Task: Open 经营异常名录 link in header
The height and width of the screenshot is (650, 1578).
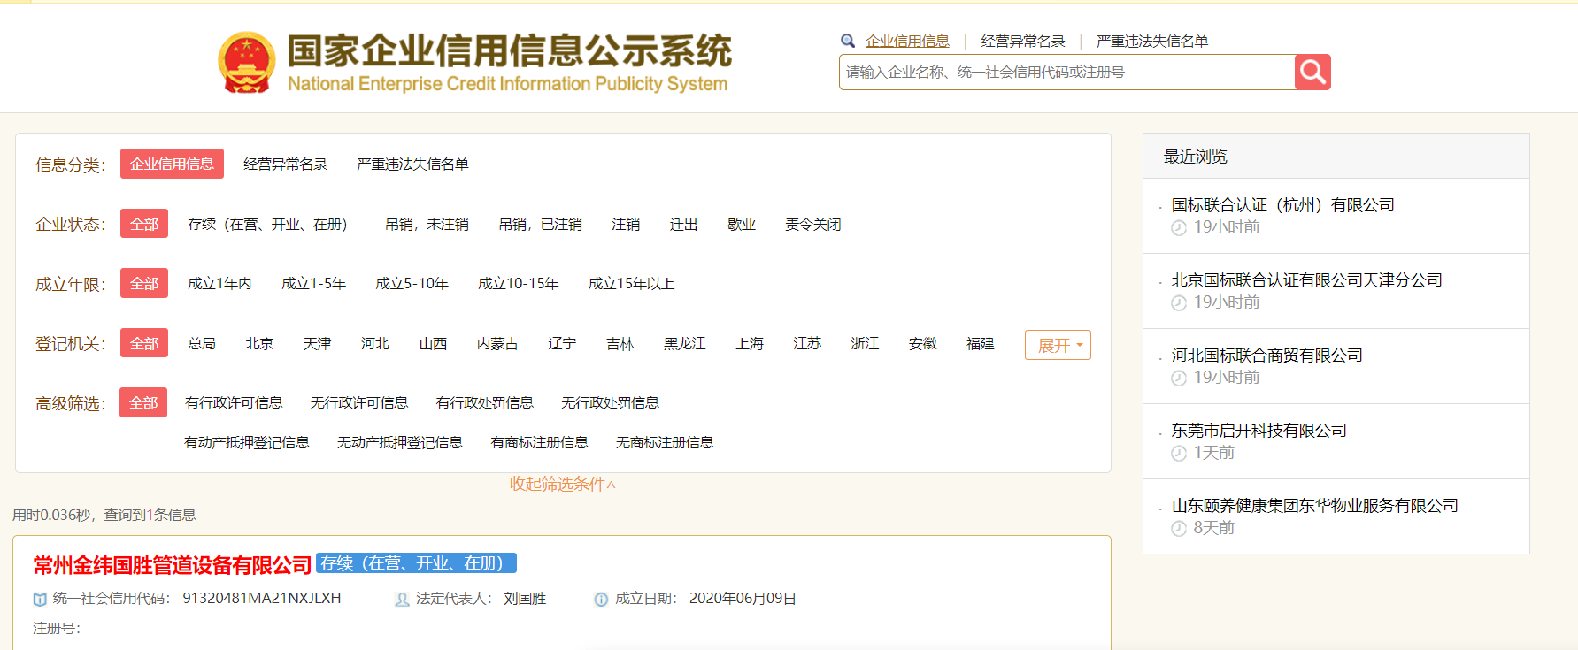Action: (x=1023, y=41)
